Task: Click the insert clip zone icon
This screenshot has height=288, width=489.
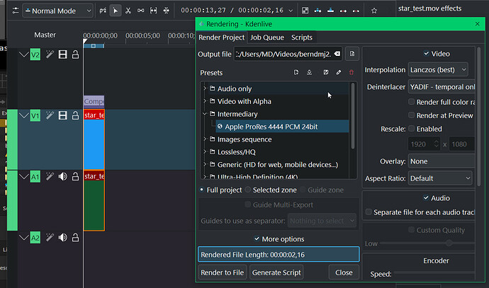Action: pyautogui.click(x=317, y=11)
